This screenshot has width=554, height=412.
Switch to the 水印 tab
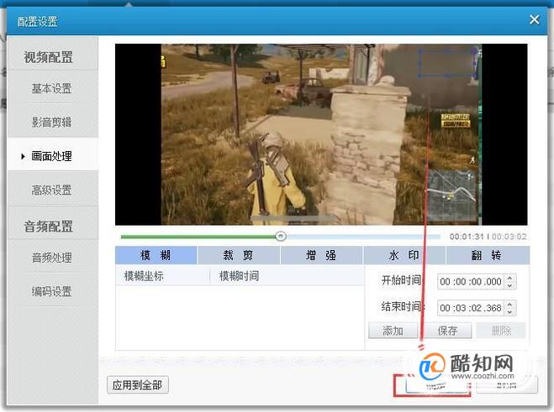(404, 255)
